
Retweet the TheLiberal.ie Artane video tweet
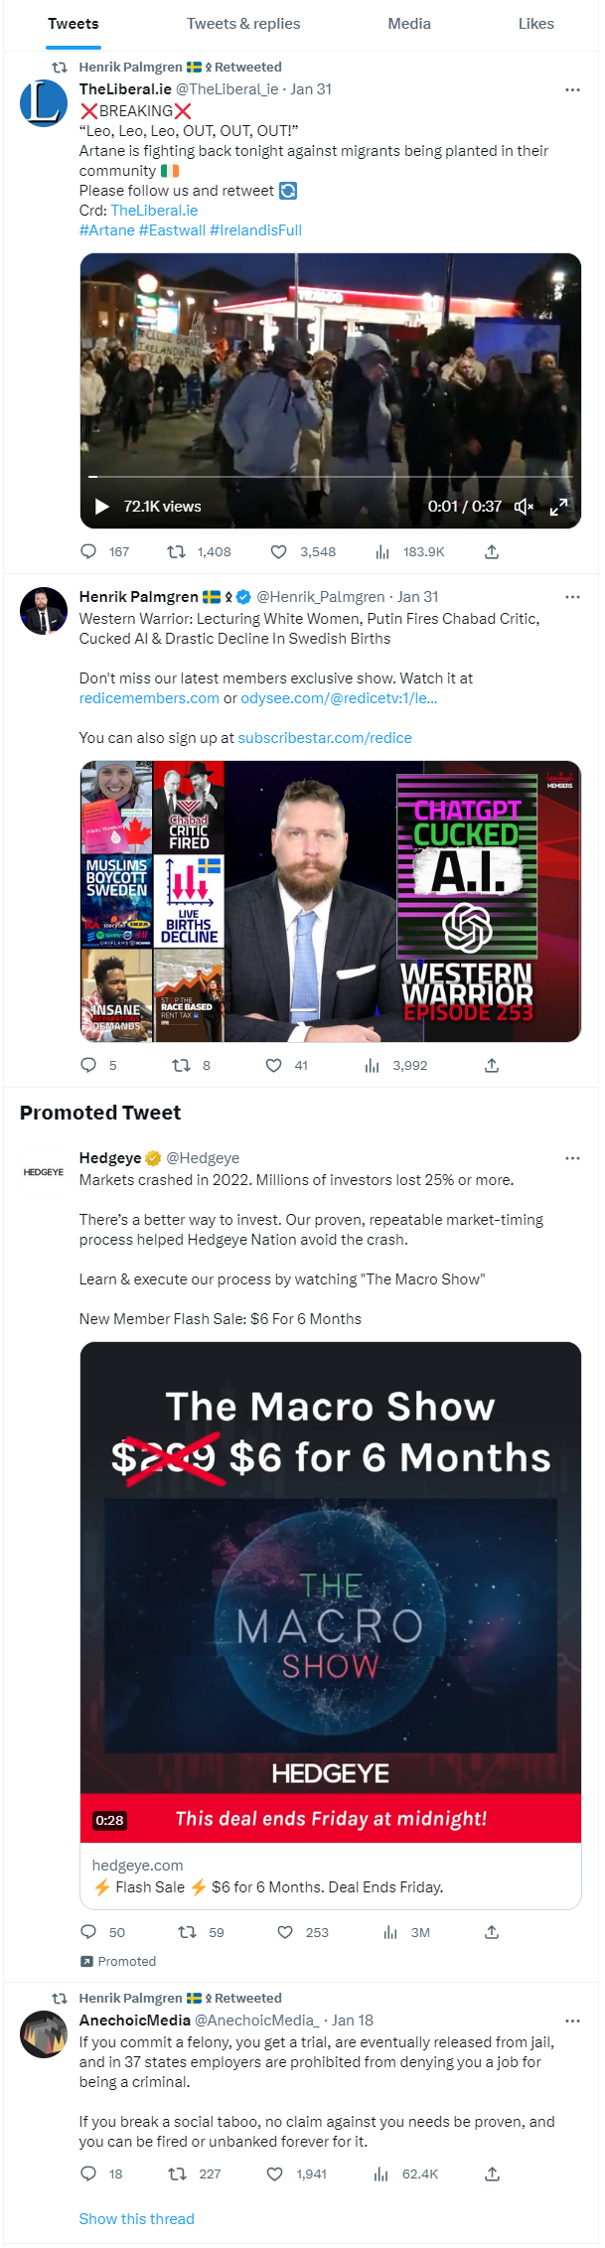coord(177,551)
